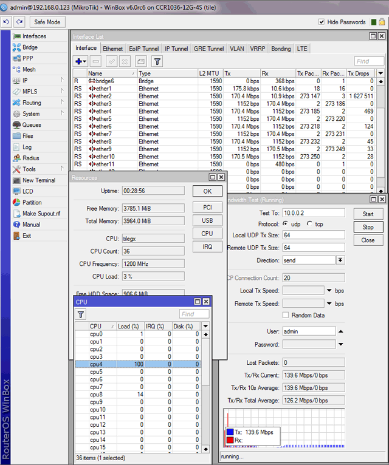Select the bridge6 row in Interface List
The image size is (389, 465).
coord(224,81)
